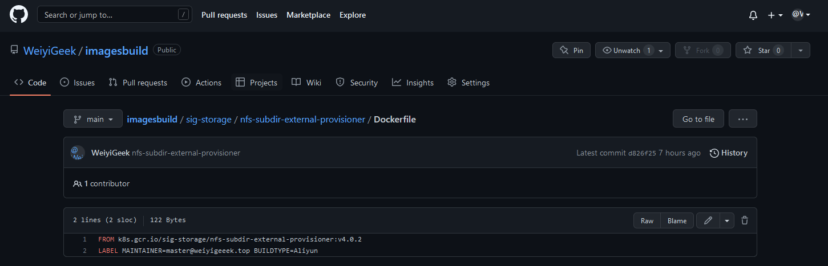
Task: Select line number 2
Action: click(x=84, y=251)
